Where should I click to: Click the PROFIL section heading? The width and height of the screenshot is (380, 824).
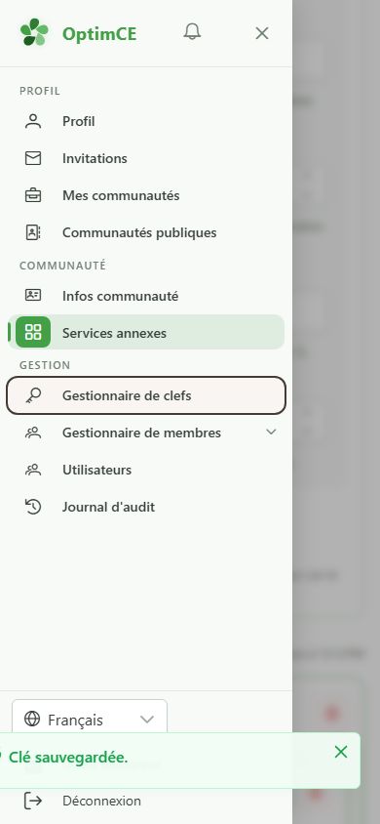40,91
